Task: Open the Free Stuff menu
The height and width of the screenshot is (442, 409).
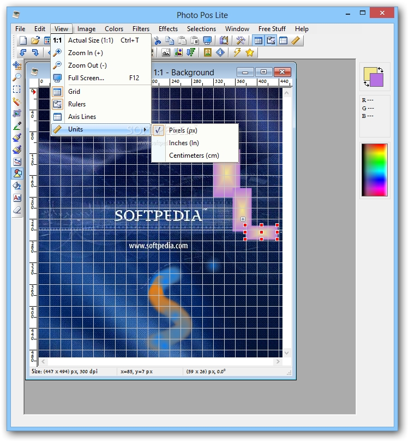Action: [x=272, y=29]
